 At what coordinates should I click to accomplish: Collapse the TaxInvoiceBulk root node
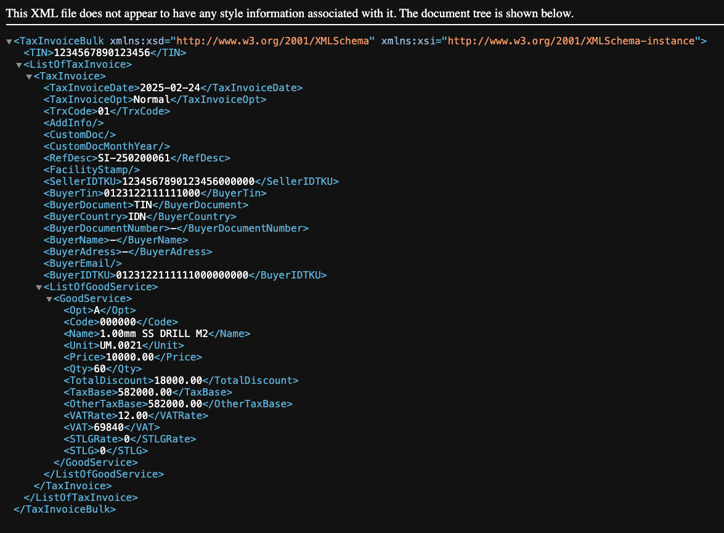click(9, 41)
